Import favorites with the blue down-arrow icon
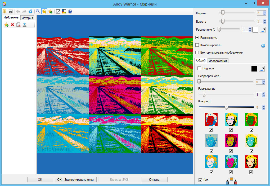 25,25
